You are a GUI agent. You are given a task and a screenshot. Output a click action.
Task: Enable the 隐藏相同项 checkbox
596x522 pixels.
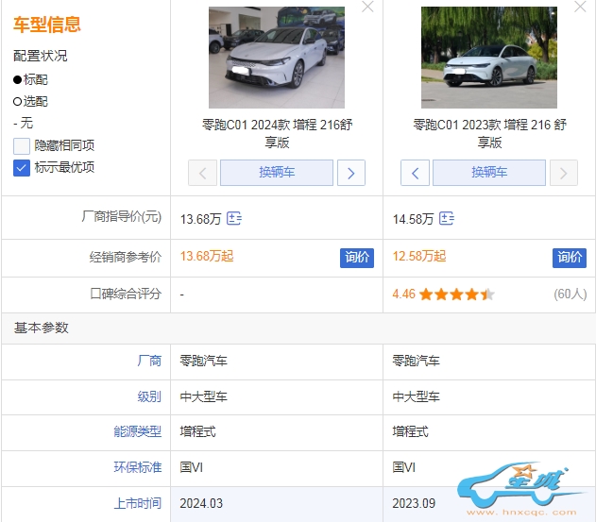point(22,145)
